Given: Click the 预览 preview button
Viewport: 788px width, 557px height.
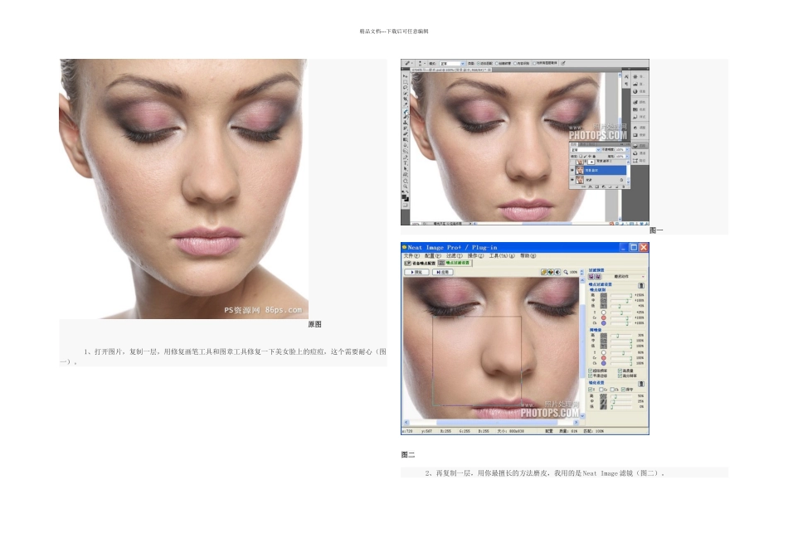Looking at the screenshot, I should [416, 271].
